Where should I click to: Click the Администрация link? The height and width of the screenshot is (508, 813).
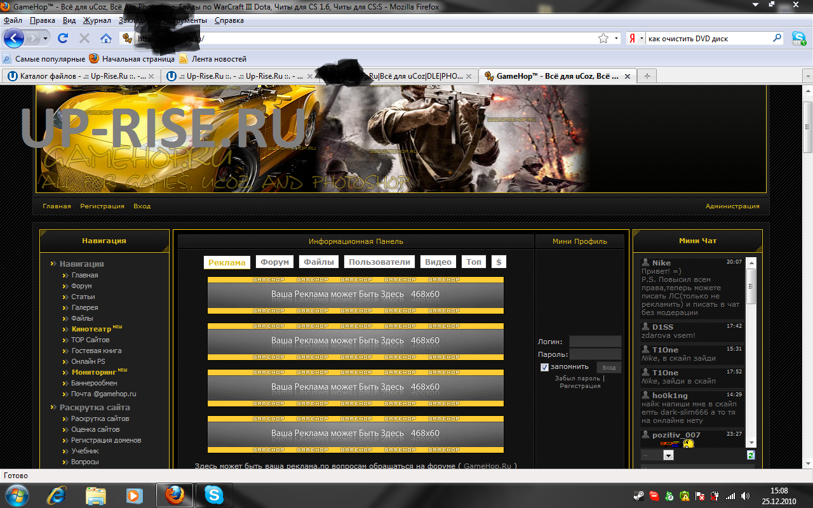(732, 206)
